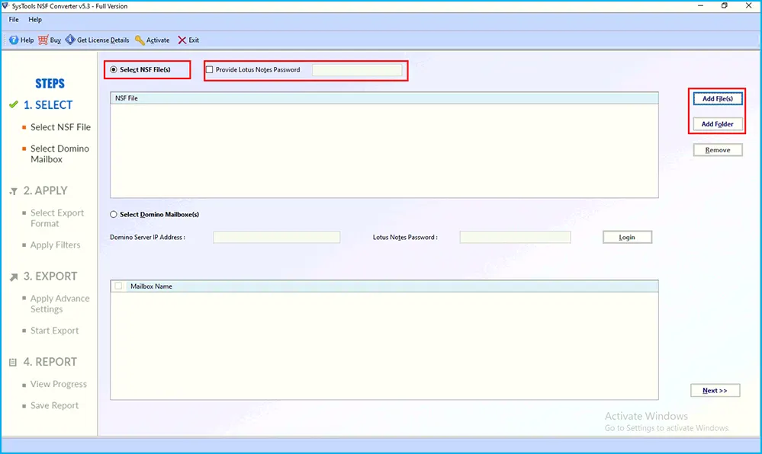Viewport: 762px width, 454px height.
Task: Open Get License Details info icon
Action: pyautogui.click(x=70, y=40)
